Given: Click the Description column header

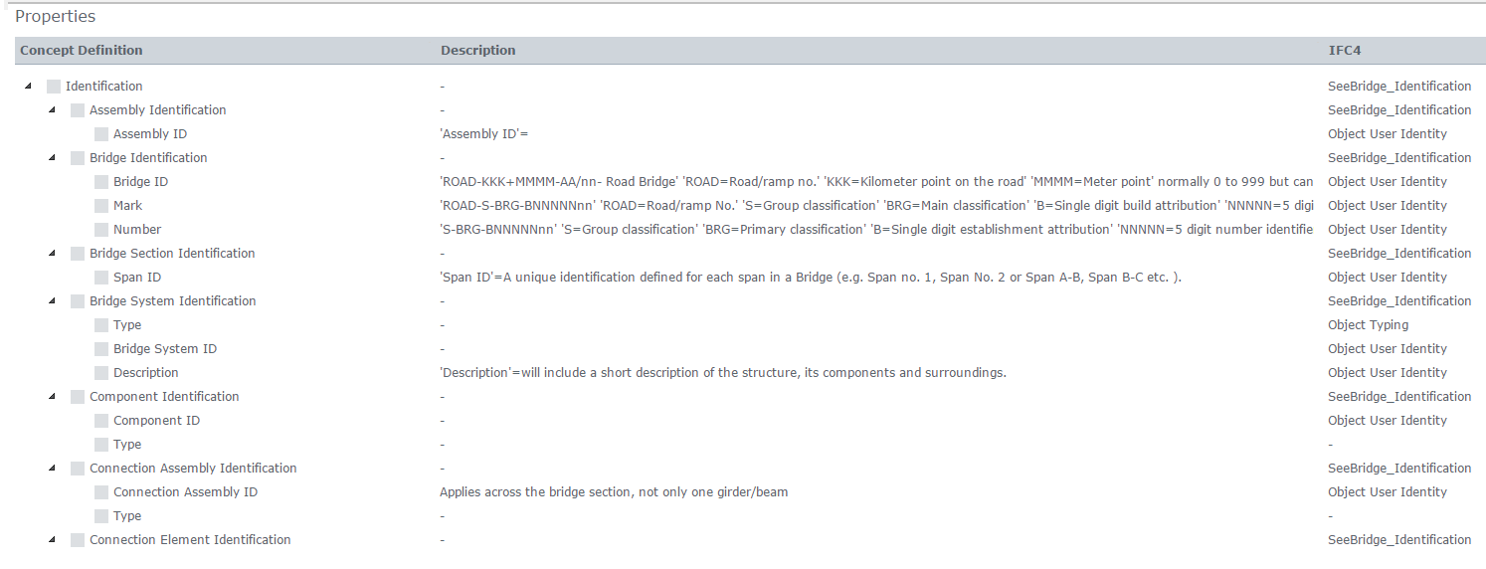Looking at the screenshot, I should tap(477, 51).
